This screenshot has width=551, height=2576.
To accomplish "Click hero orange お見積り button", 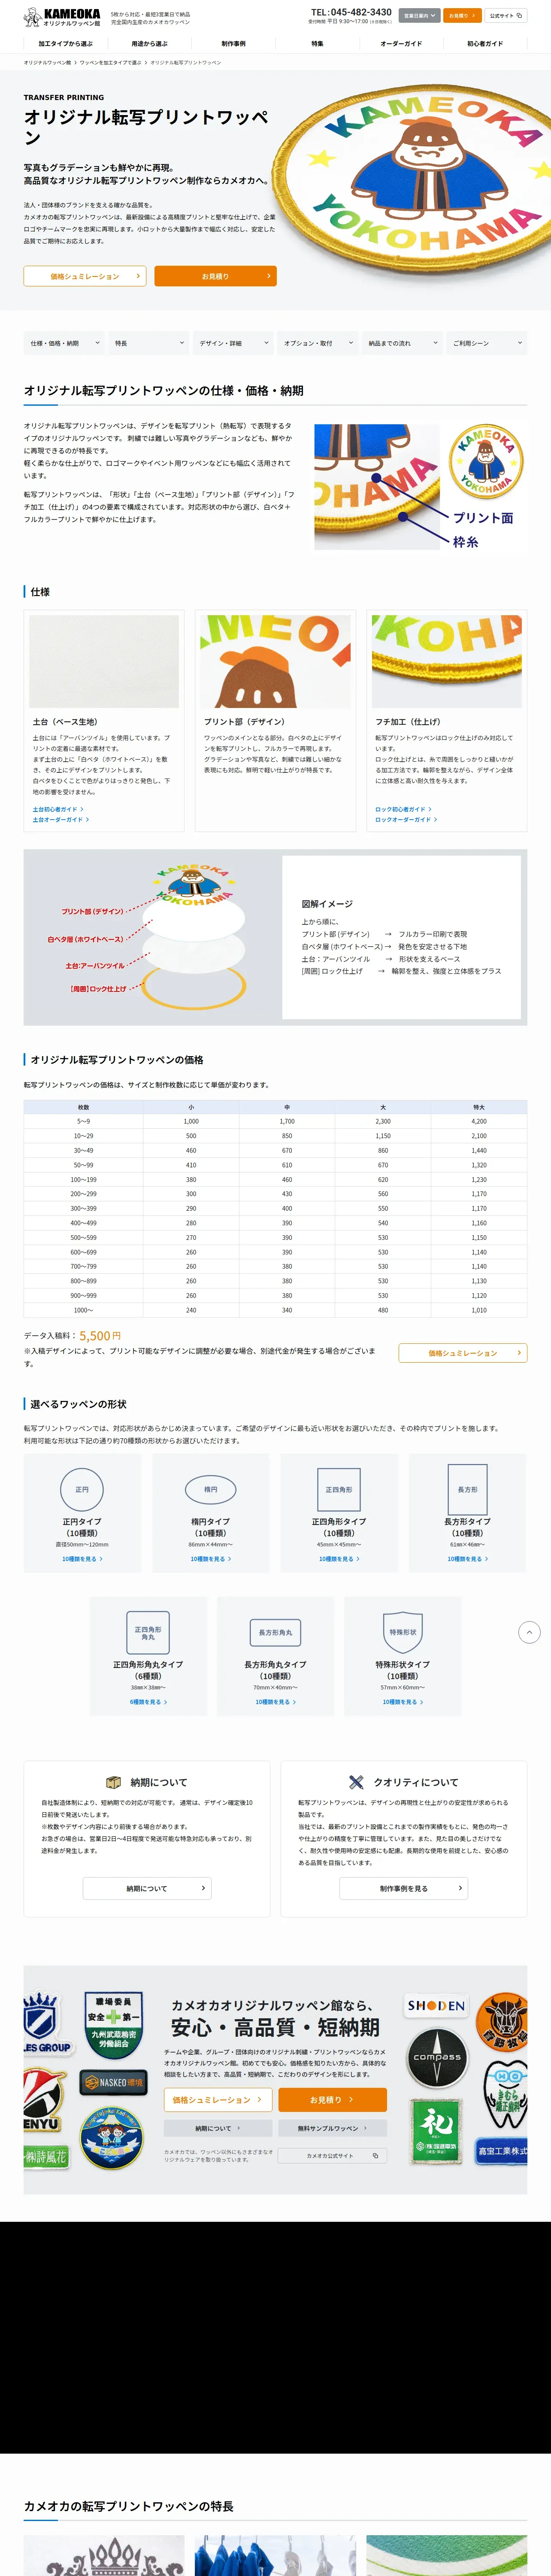I will point(215,276).
